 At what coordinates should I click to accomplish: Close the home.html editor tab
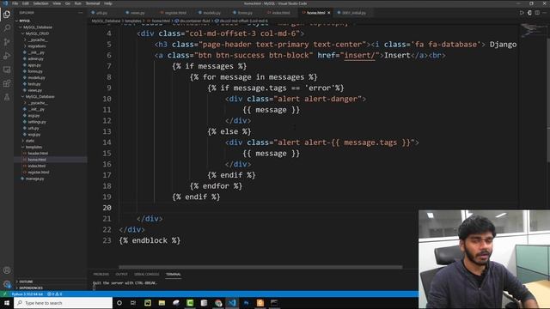pyautogui.click(x=328, y=13)
